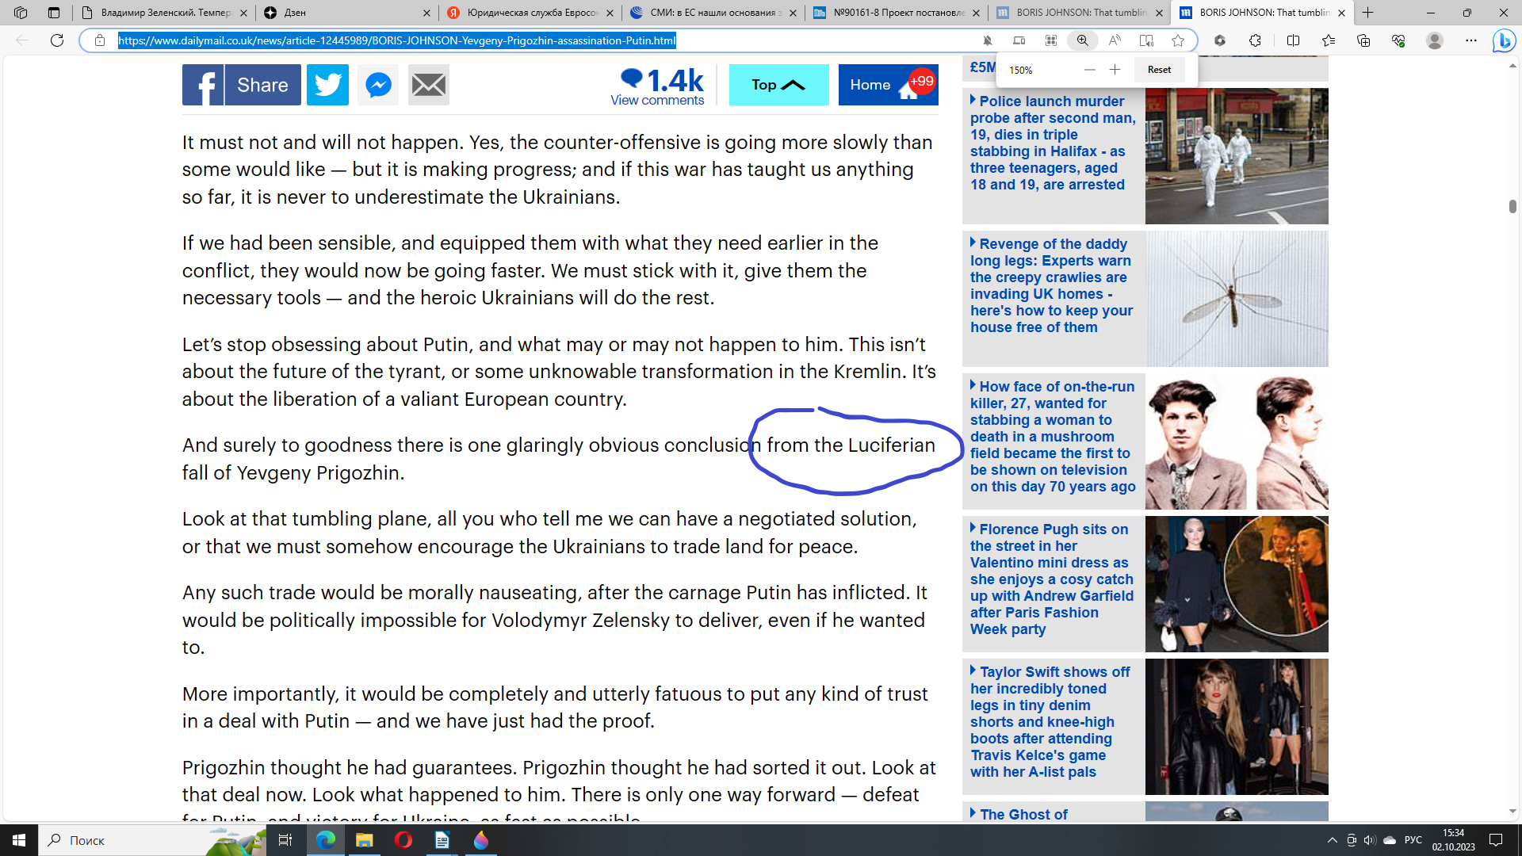
Task: Click scrollbar down arrow
Action: click(x=1512, y=812)
